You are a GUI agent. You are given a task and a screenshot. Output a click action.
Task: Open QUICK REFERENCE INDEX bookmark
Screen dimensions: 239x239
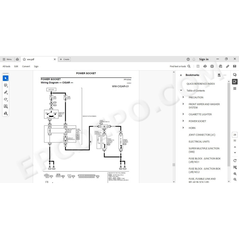click(201, 84)
